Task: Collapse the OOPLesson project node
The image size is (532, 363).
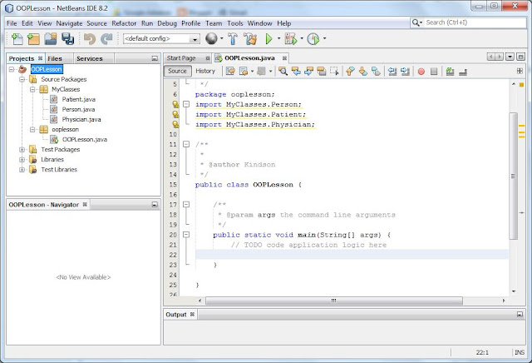Action: pos(12,69)
